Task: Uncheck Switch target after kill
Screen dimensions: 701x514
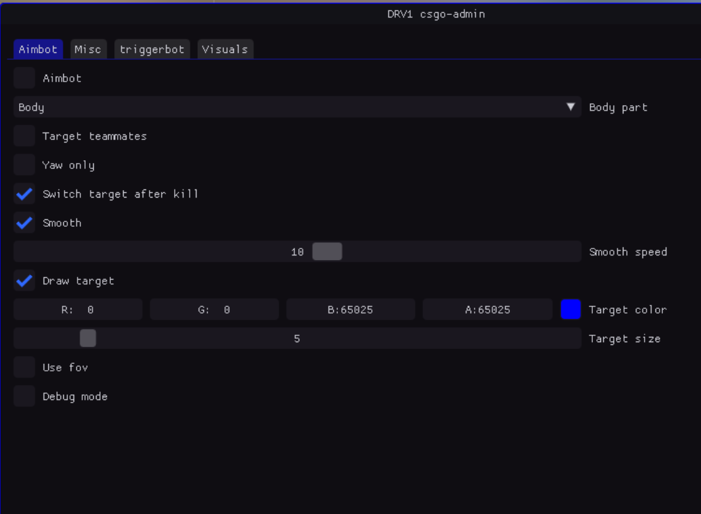Action: coord(24,194)
